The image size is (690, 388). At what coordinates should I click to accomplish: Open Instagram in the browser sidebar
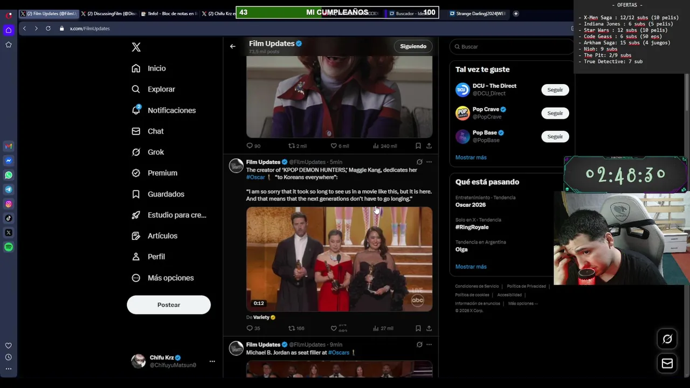(9, 204)
